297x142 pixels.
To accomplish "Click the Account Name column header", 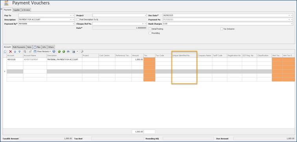I will point(35,56).
